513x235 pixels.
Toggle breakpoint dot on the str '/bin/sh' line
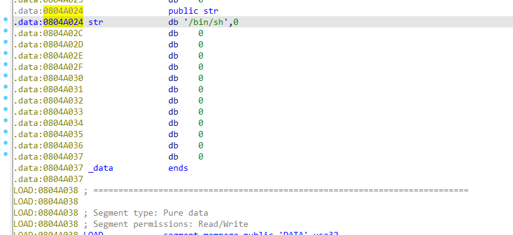pyautogui.click(x=6, y=19)
